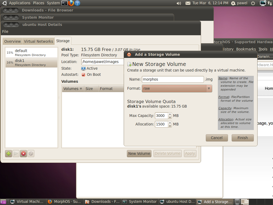This screenshot has width=273, height=205.
Task: Open the terminal launcher in top panel
Action: (x=64, y=3)
